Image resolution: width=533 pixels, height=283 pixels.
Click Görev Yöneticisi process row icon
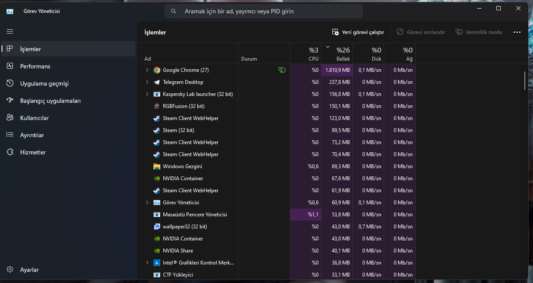157,203
